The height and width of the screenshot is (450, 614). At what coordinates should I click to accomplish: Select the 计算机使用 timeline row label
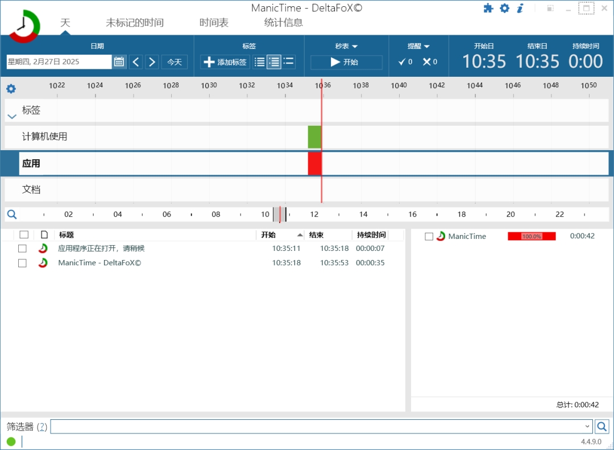[x=45, y=137]
